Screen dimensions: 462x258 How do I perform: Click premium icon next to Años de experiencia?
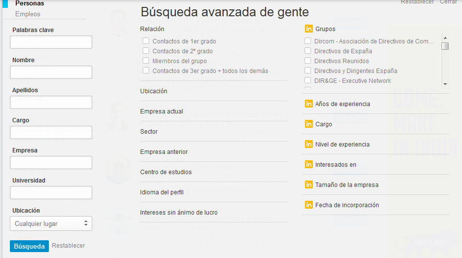point(309,104)
